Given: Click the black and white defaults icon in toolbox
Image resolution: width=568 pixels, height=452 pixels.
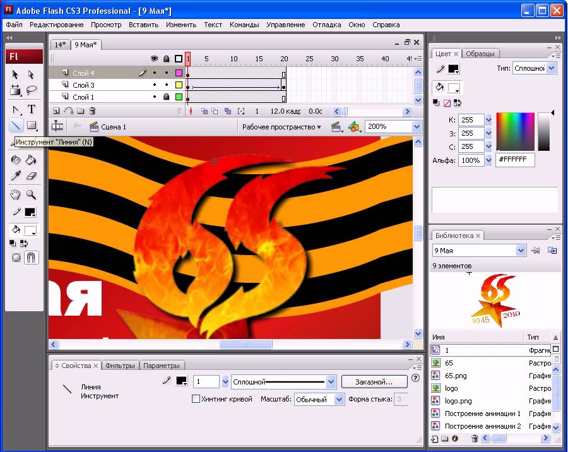Looking at the screenshot, I should tap(13, 243).
